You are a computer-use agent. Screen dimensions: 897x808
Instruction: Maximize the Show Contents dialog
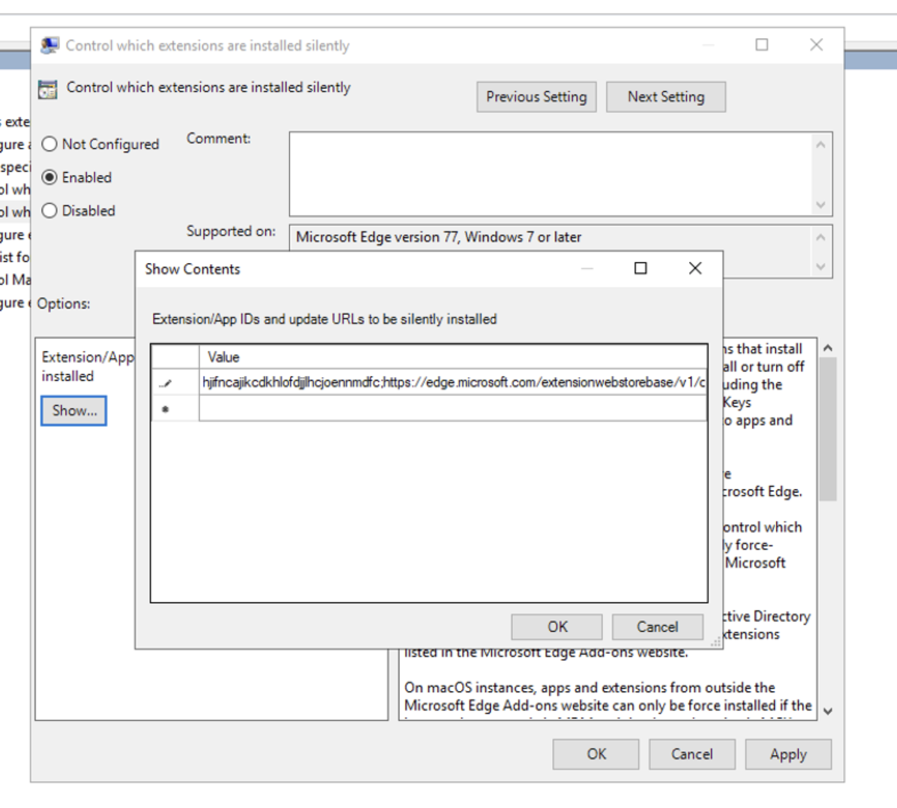tap(641, 269)
